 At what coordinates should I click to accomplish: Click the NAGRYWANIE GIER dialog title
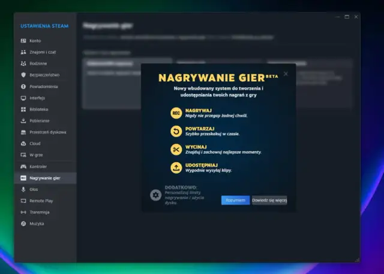[218, 78]
